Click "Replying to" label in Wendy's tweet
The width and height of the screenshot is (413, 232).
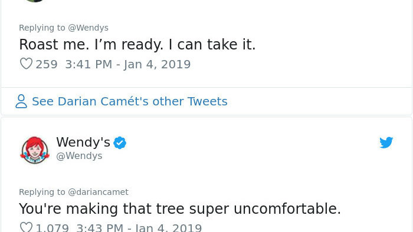42,192
